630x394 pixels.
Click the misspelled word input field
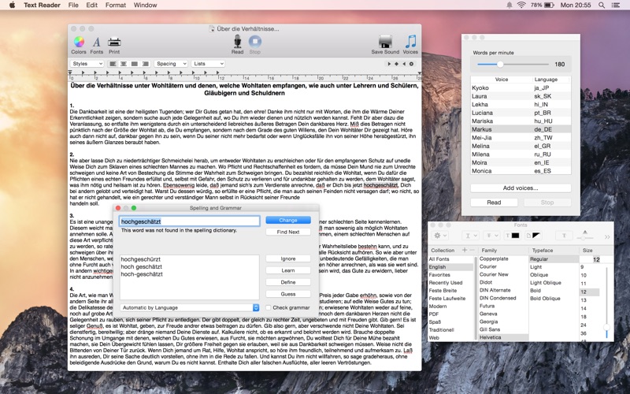point(190,221)
